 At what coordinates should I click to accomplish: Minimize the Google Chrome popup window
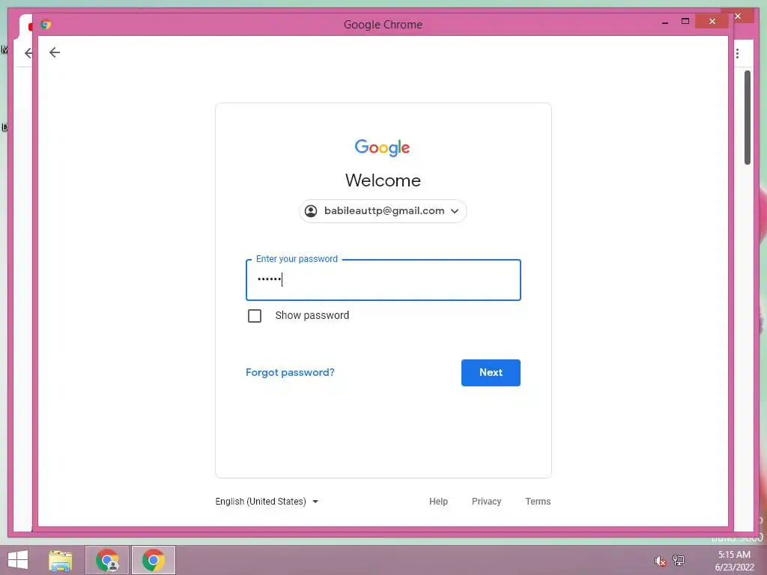tap(665, 22)
